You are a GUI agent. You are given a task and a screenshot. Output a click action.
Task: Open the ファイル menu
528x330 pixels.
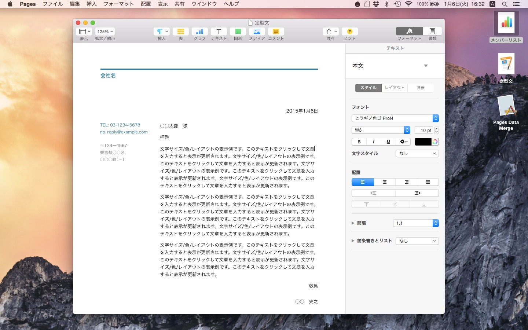point(53,4)
